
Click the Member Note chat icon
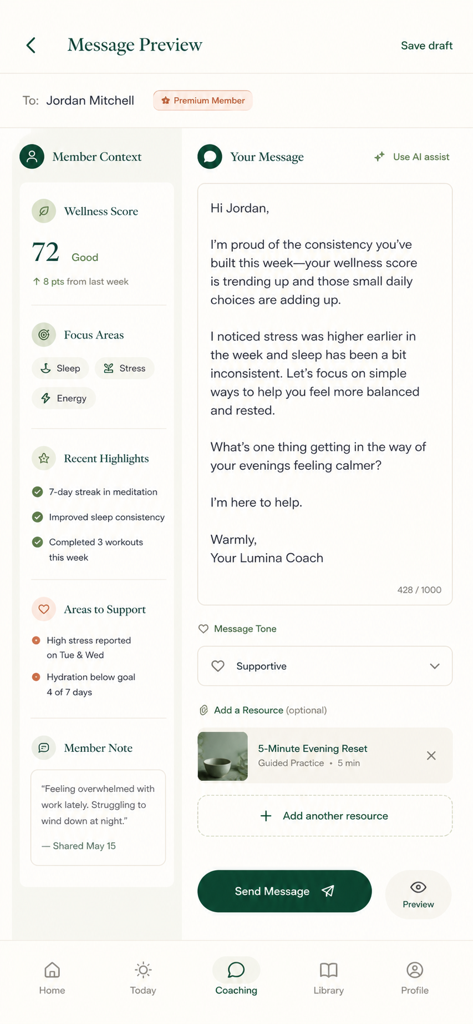[x=44, y=748]
